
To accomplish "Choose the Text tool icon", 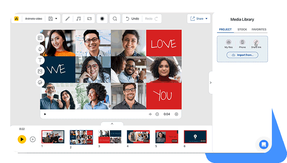I will click(40, 60).
